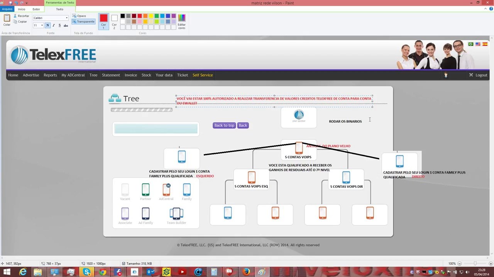Click the light blue search field in Tree
Image resolution: width=494 pixels, height=277 pixels.
pyautogui.click(x=156, y=129)
